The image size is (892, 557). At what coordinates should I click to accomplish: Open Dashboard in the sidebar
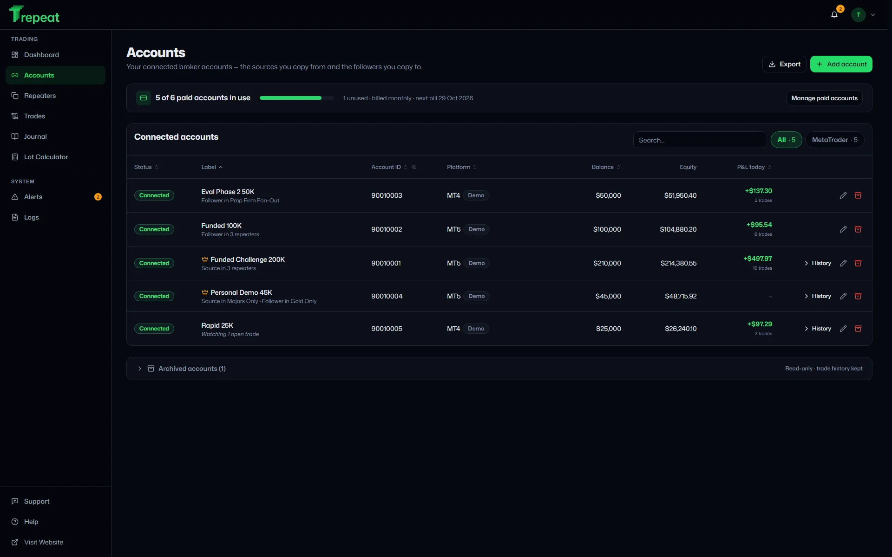pyautogui.click(x=55, y=55)
